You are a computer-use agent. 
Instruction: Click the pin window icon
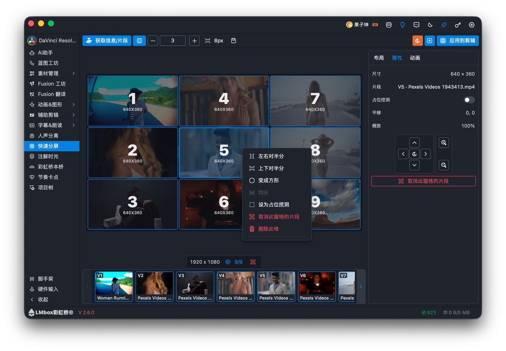pyautogui.click(x=444, y=25)
